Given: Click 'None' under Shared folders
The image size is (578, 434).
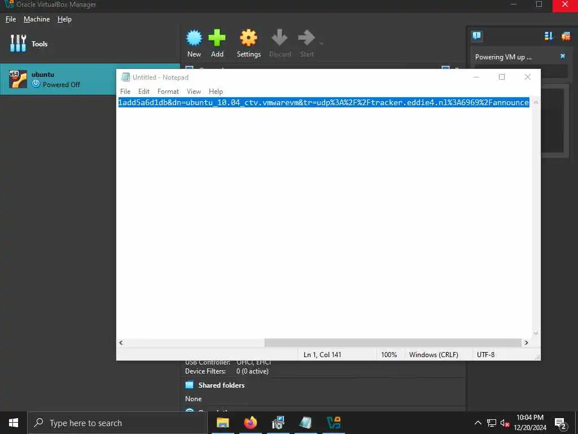Looking at the screenshot, I should [193, 399].
